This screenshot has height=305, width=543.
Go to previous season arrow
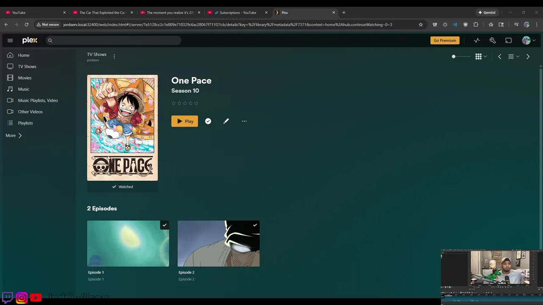pos(500,56)
